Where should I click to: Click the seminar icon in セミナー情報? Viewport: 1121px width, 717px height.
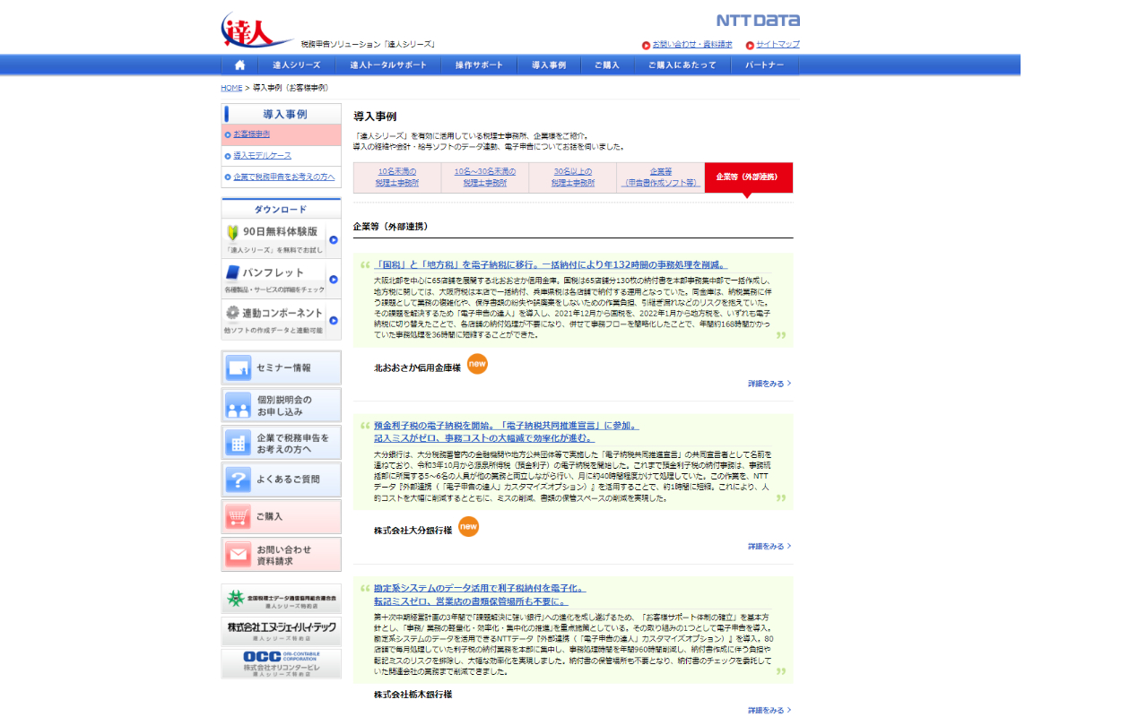click(x=239, y=367)
